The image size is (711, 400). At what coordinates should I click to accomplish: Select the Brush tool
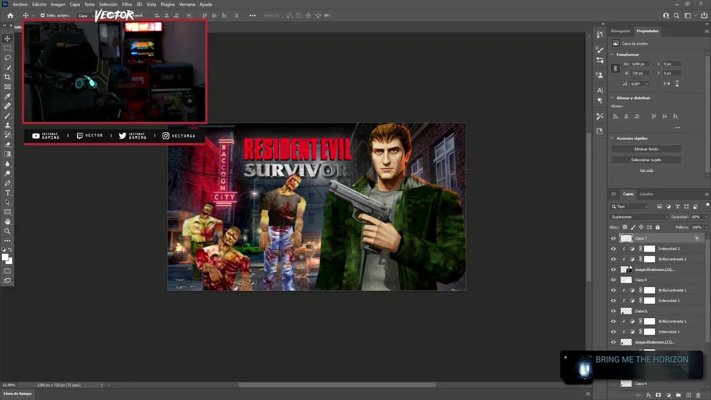(x=8, y=116)
